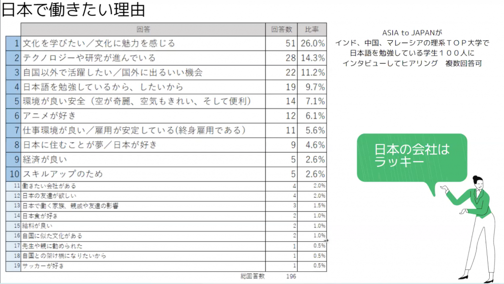Viewport: 504px width, 284px height.
Task: Click the woman illustration in green jacket
Action: pyautogui.click(x=472, y=229)
